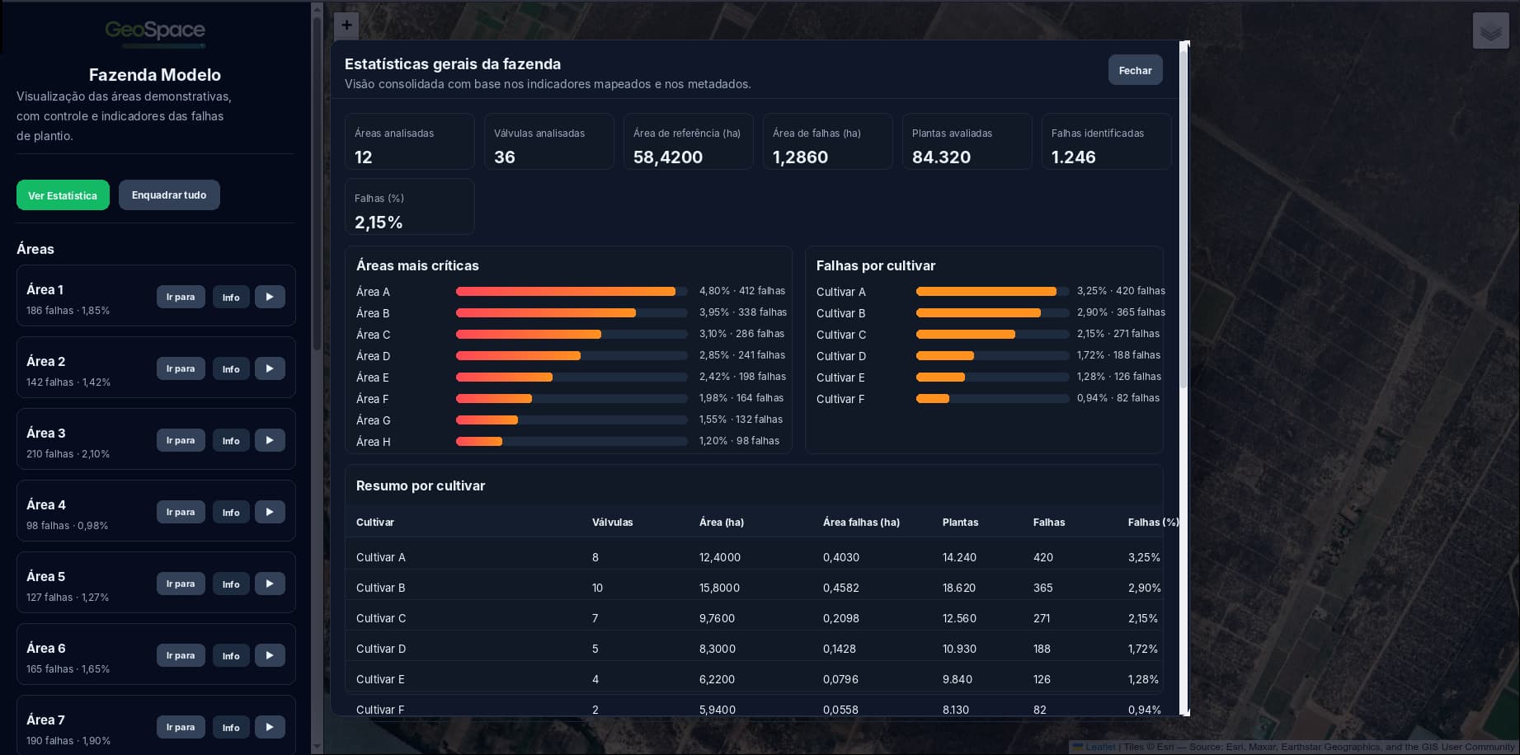
Task: Go to Área 2 with Ir para
Action: 181,368
